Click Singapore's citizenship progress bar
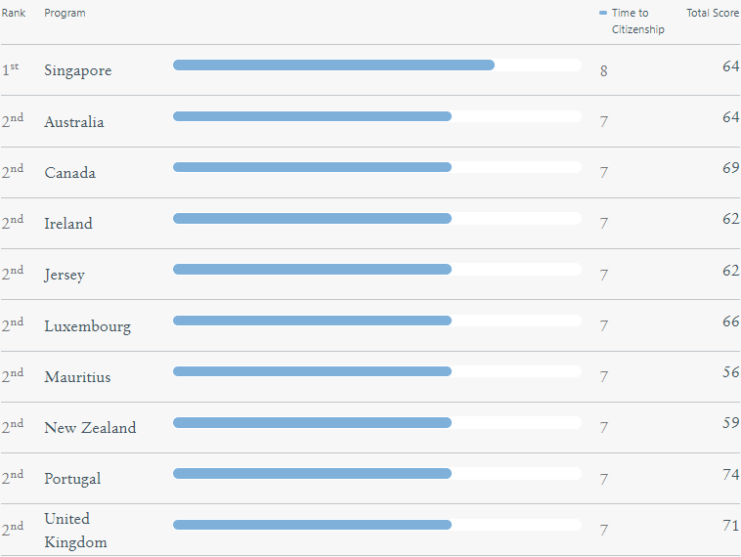This screenshot has width=741, height=557. click(377, 65)
